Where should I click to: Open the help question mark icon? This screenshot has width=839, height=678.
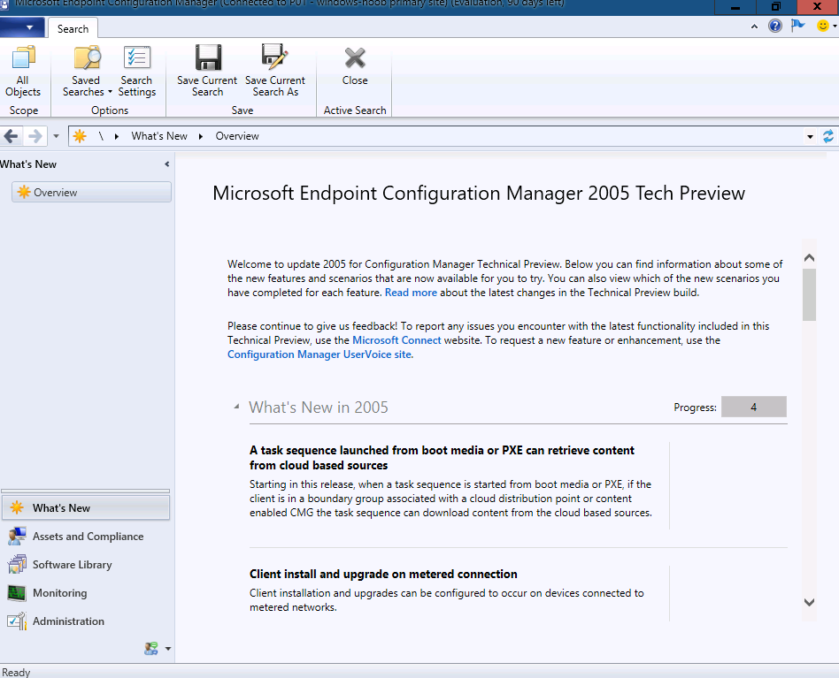pos(774,26)
